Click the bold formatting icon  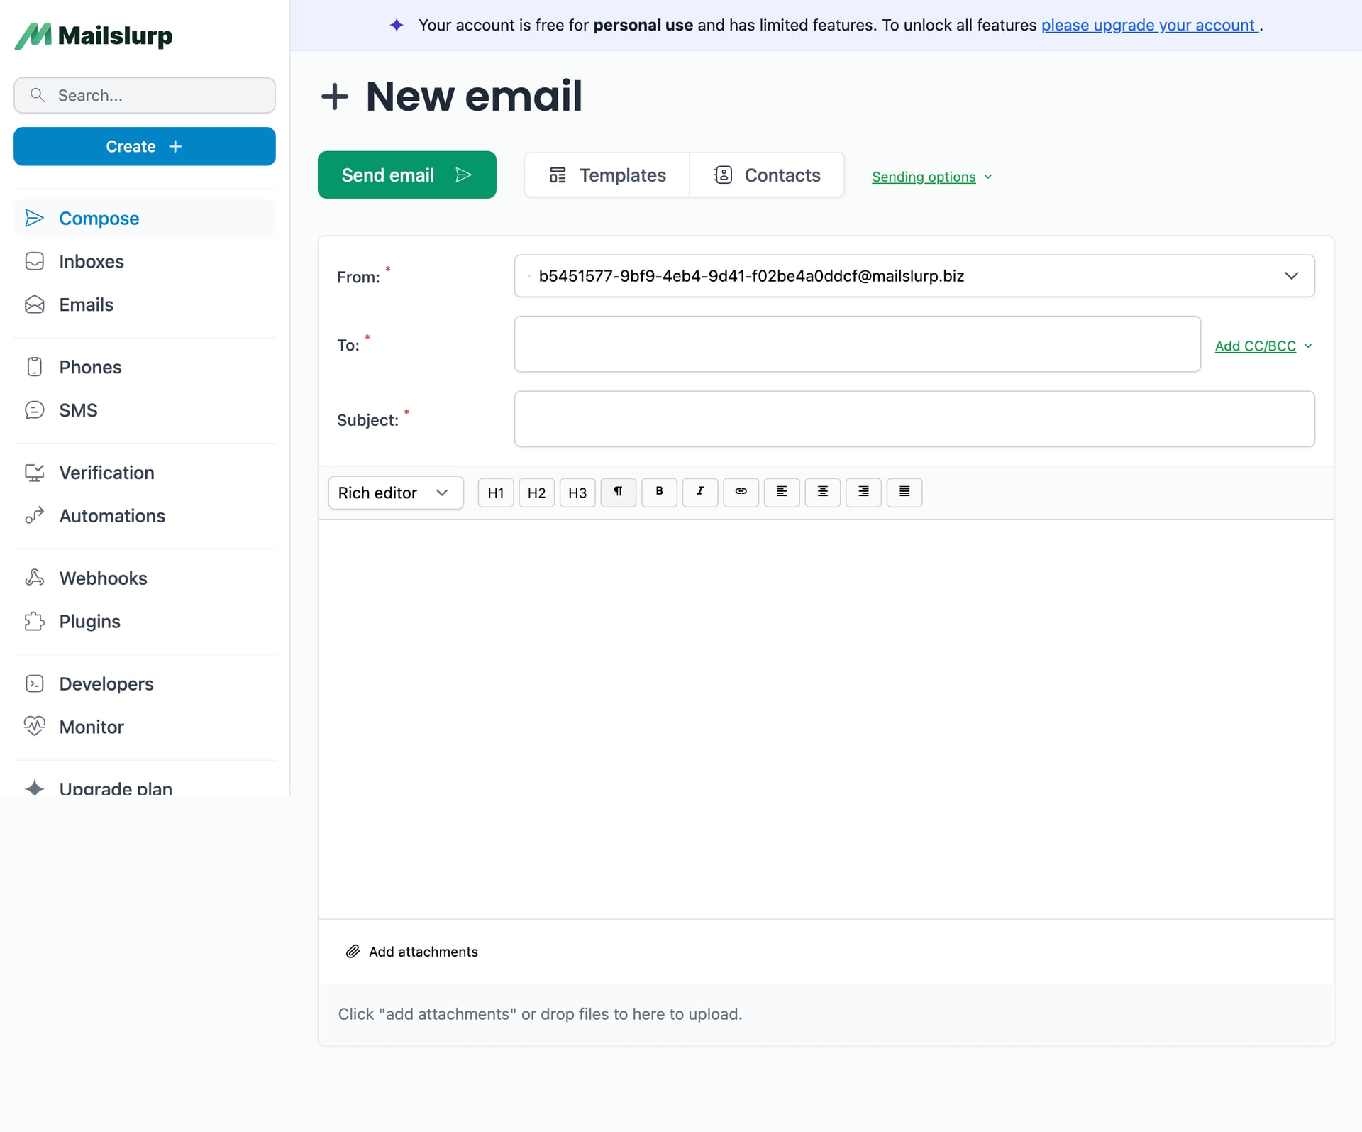point(659,492)
